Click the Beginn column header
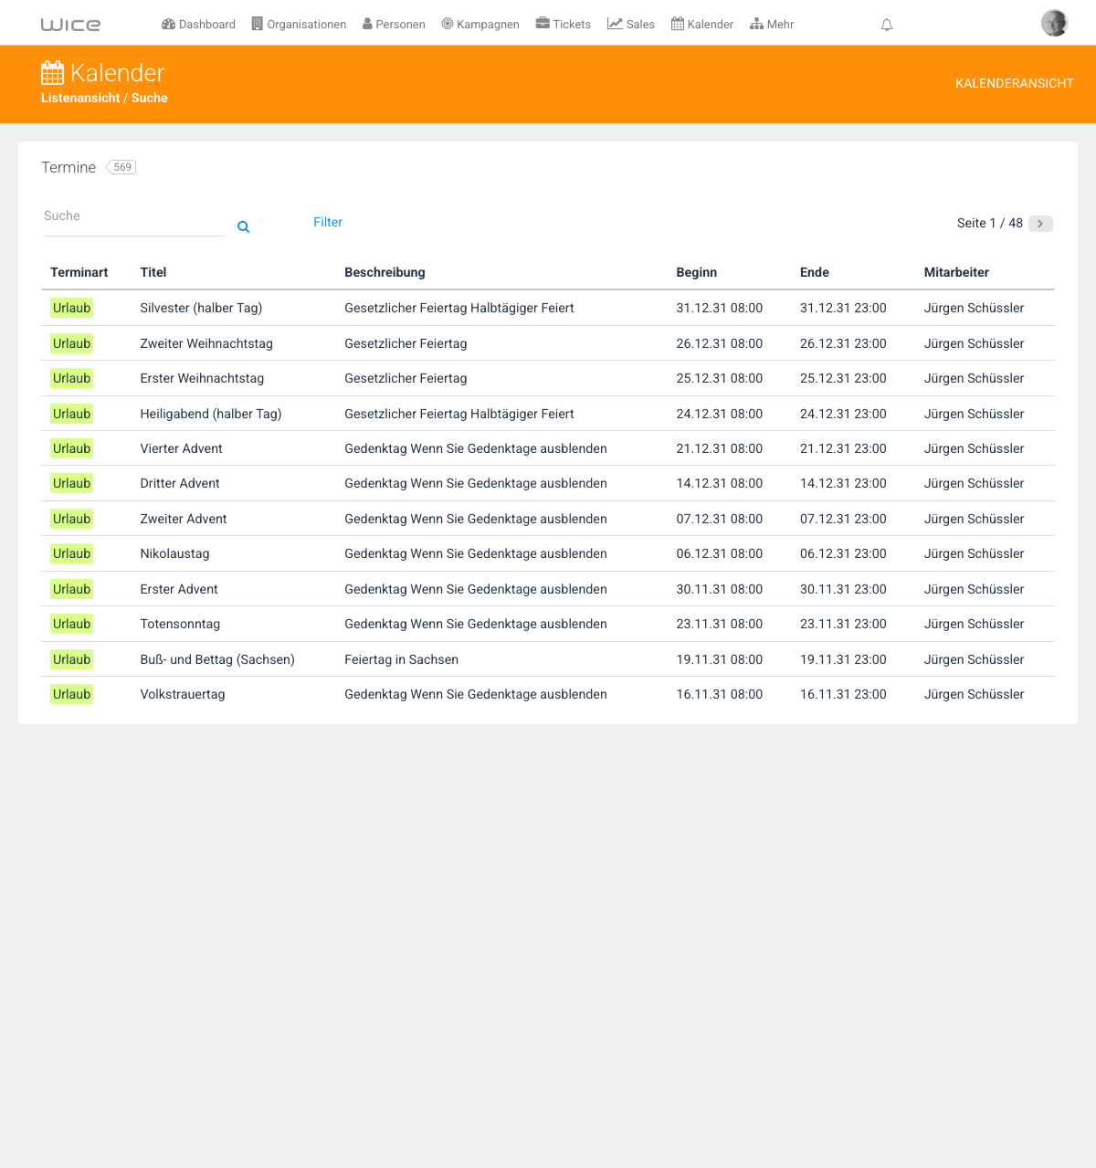The height and width of the screenshot is (1168, 1096). coord(697,272)
